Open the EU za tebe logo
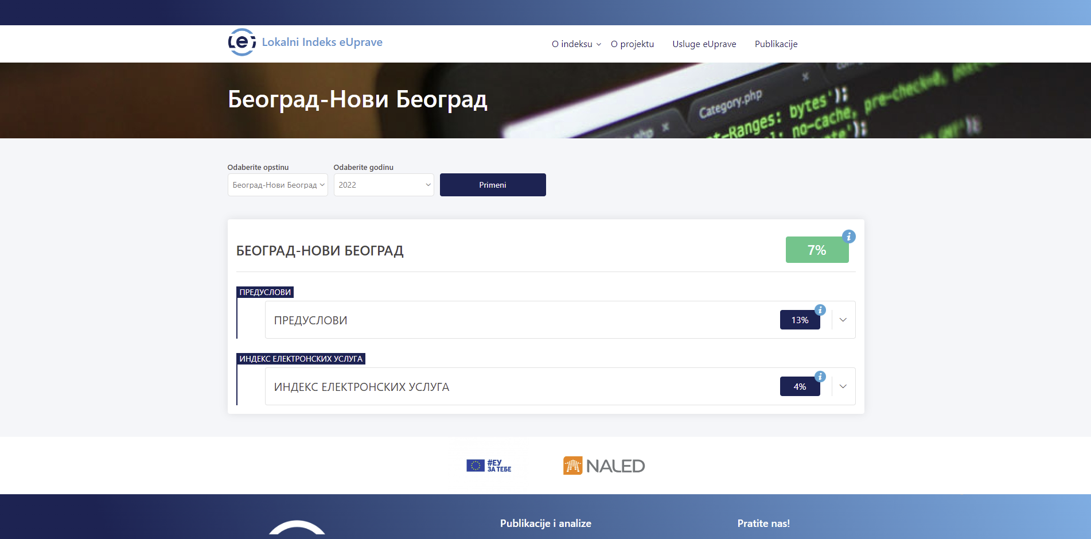The image size is (1091, 539). (489, 466)
